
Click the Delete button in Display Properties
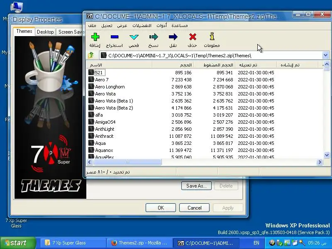click(226, 186)
